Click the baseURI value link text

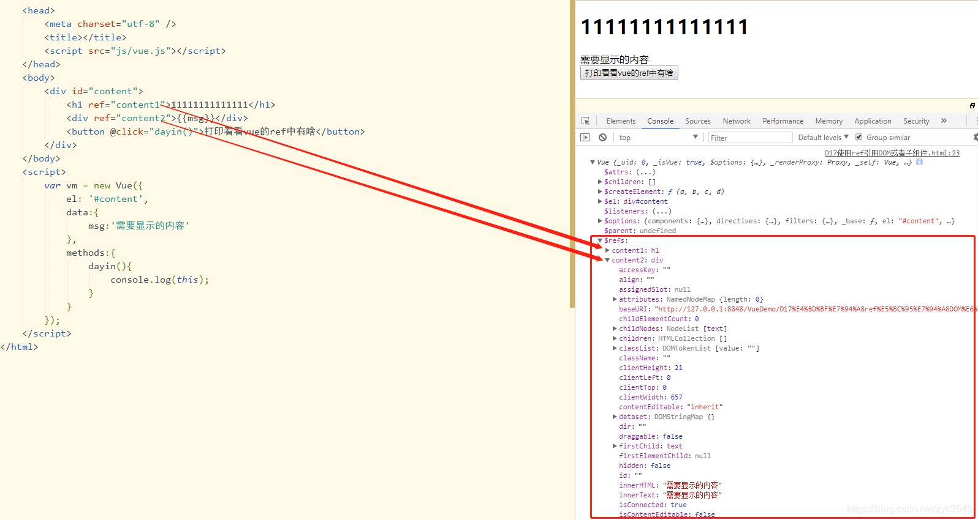click(x=815, y=309)
